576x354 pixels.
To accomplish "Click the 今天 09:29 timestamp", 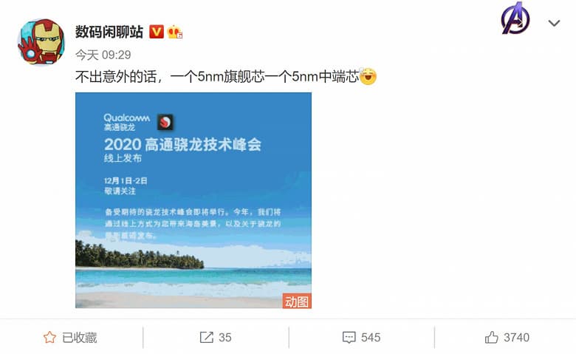I will click(x=103, y=55).
